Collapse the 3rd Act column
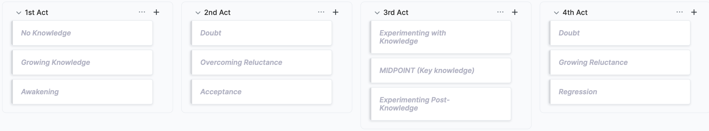 coord(377,13)
